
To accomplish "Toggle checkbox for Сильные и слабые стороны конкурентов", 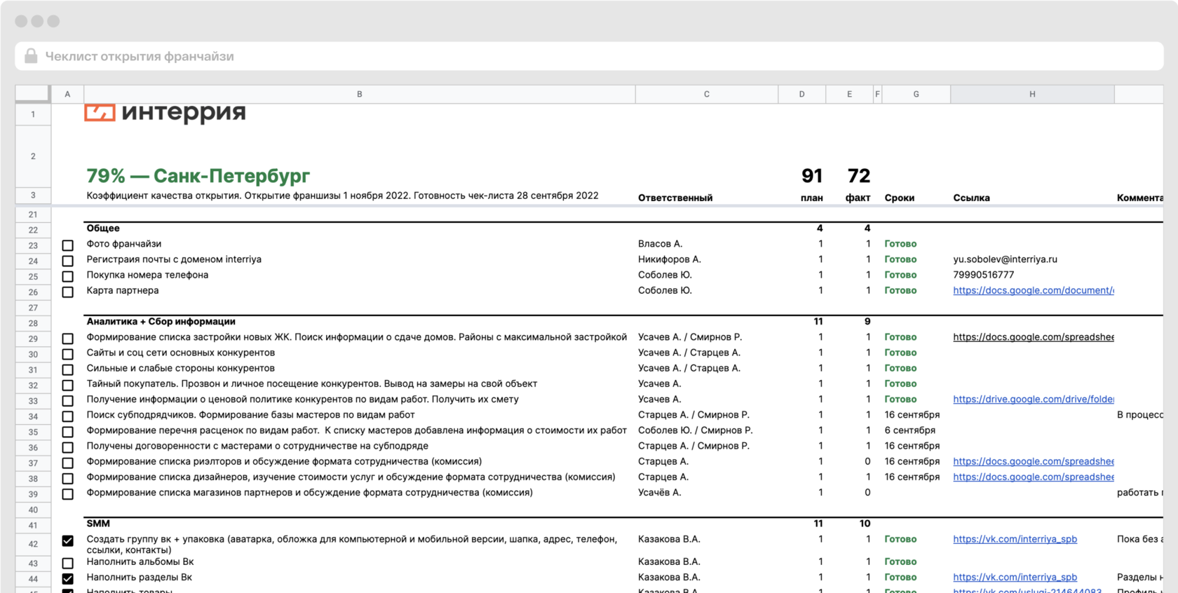I will [x=67, y=369].
